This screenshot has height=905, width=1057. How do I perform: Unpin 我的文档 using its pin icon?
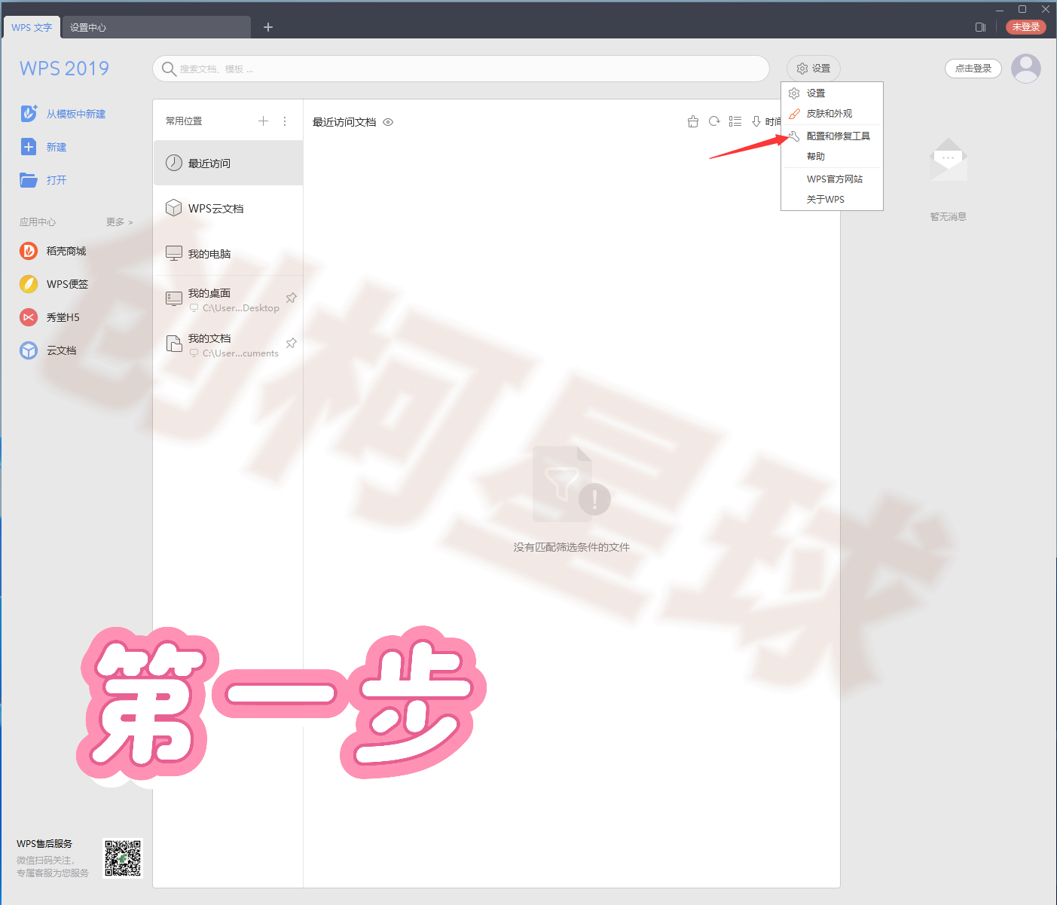point(292,344)
